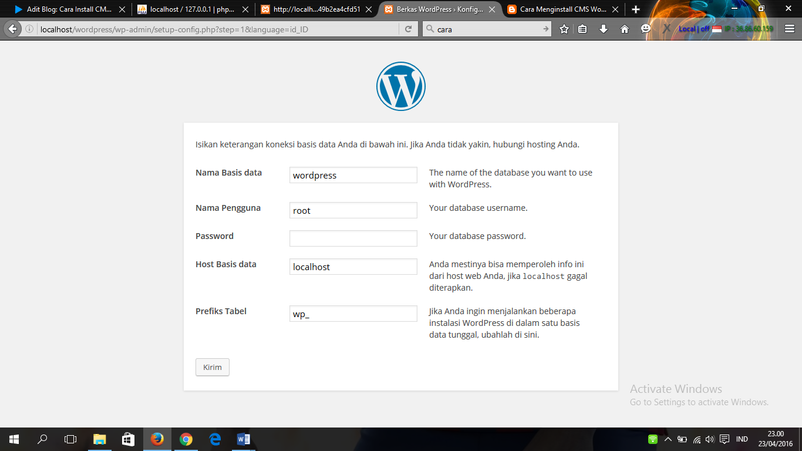The width and height of the screenshot is (802, 451).
Task: Click the Nama Pengguna field containing root
Action: pyautogui.click(x=353, y=210)
